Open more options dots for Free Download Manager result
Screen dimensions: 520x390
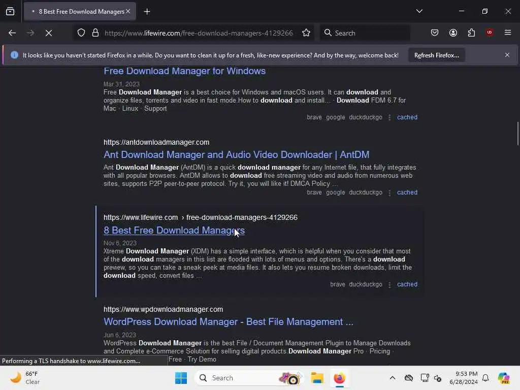click(389, 117)
